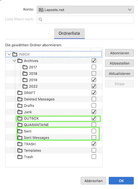Select the Sent Messages tree row
This screenshot has height=189, width=138.
[54, 137]
